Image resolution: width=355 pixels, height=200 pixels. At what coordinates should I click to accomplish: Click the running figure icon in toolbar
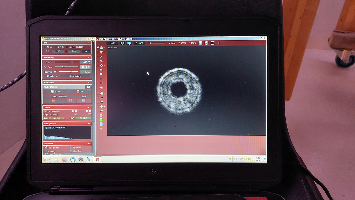point(201,43)
